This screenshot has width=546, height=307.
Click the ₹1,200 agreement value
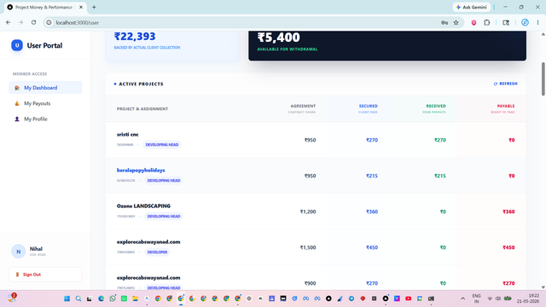coord(308,211)
